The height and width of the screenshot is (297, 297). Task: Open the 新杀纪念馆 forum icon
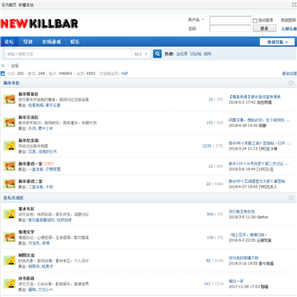9,146
